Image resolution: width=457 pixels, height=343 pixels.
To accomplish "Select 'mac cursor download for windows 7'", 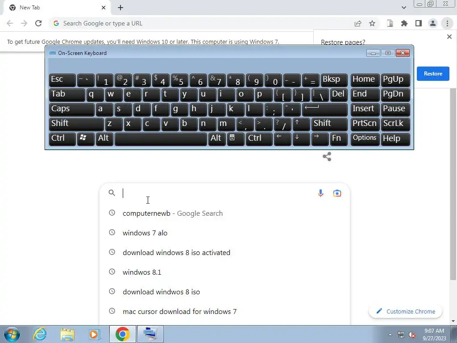I will (224, 311).
